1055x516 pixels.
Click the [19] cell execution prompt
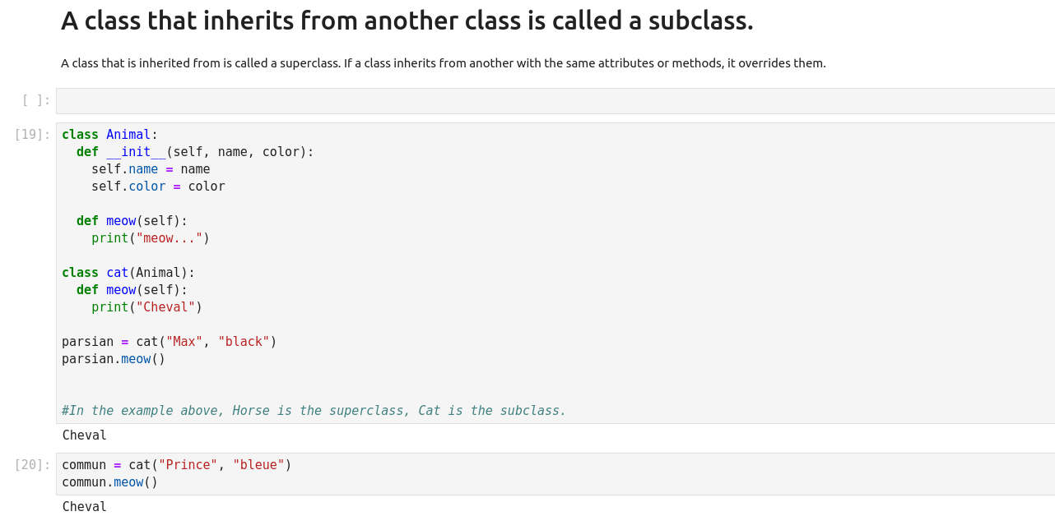(33, 135)
